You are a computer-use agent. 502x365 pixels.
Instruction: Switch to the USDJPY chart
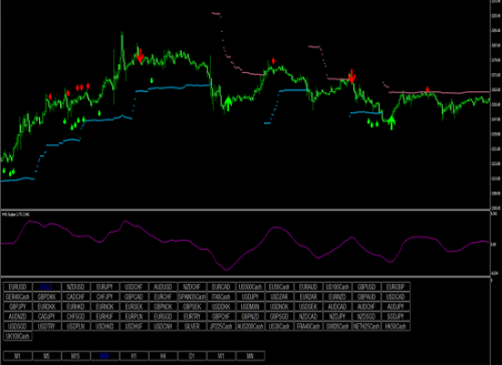coord(250,297)
